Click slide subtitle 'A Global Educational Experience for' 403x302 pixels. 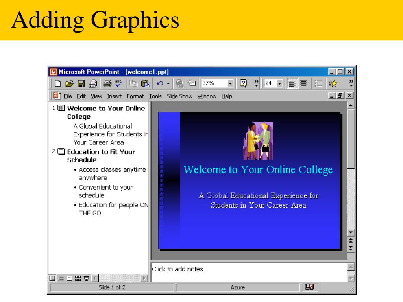click(x=258, y=196)
